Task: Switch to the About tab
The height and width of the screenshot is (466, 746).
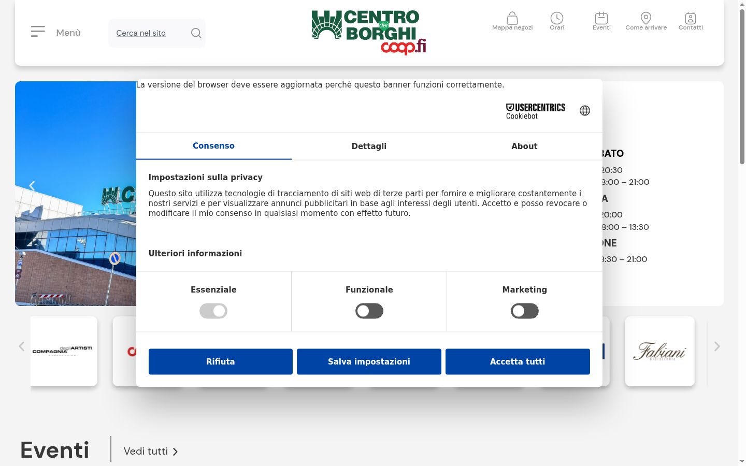Action: click(x=525, y=146)
